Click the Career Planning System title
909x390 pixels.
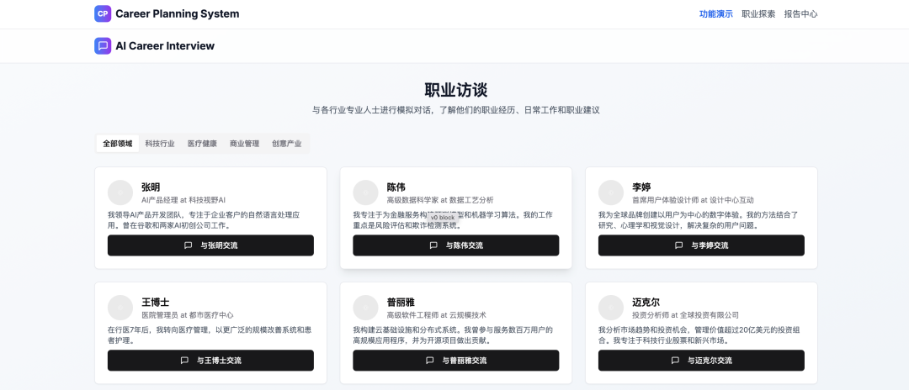tap(177, 13)
